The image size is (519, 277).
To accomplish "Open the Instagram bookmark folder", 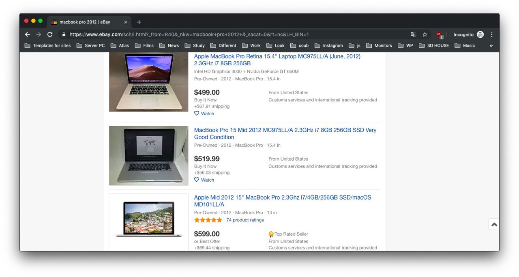I will click(x=328, y=45).
